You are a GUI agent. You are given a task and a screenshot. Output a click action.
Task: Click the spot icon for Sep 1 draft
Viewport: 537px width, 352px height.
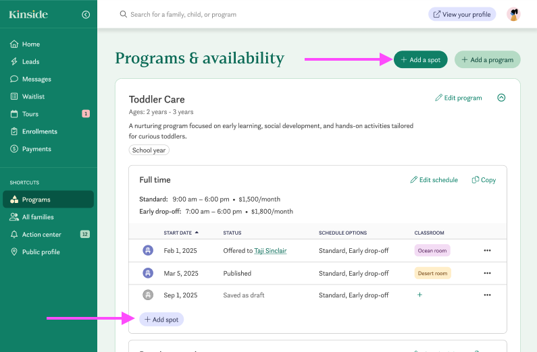coord(148,295)
